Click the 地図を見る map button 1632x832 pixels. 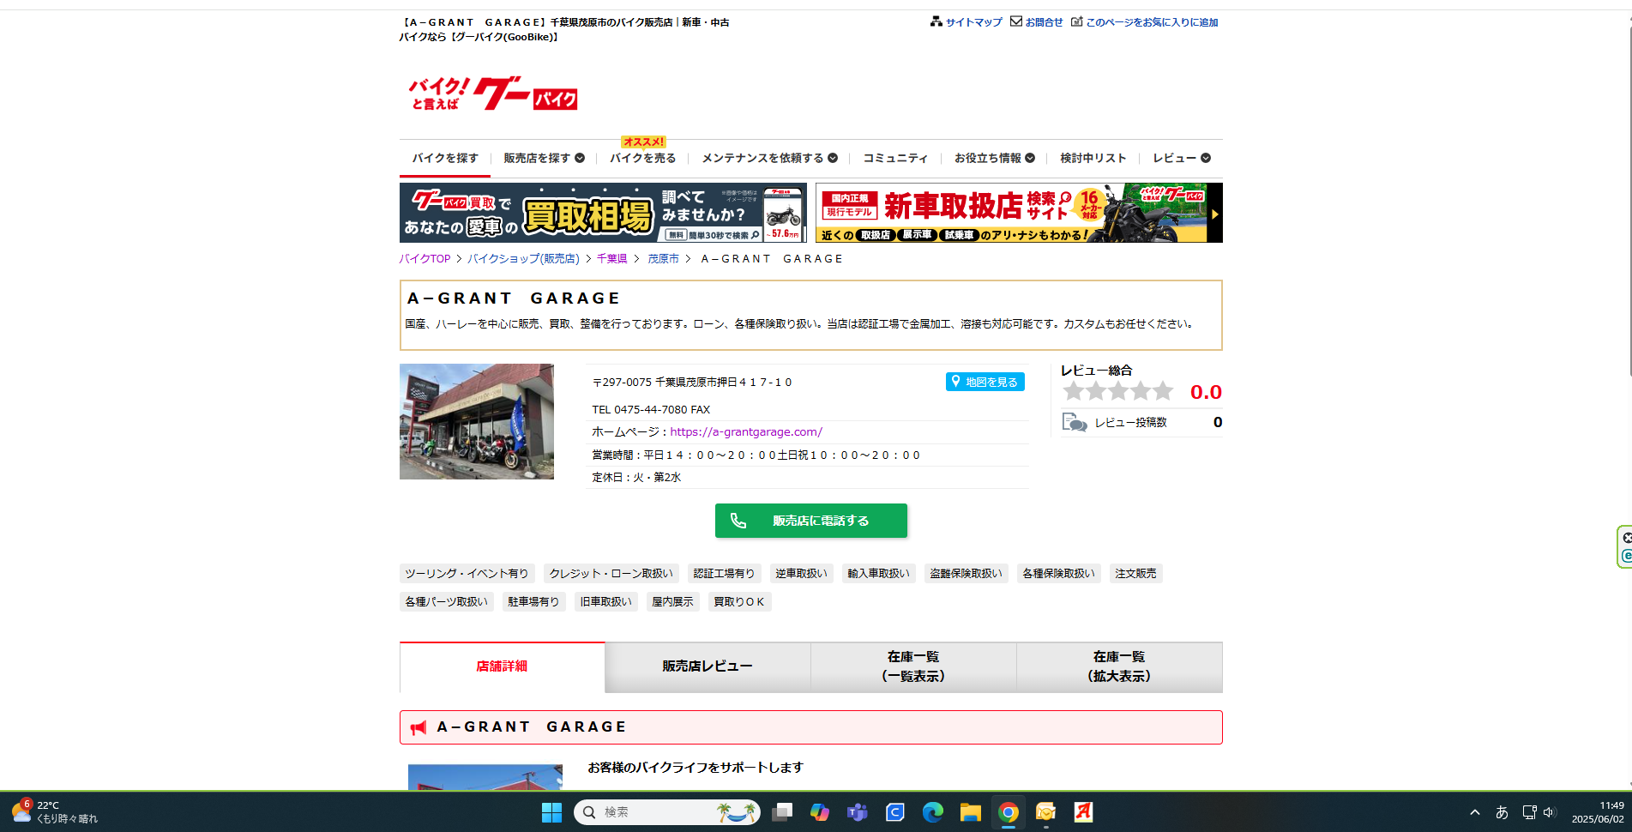985,382
